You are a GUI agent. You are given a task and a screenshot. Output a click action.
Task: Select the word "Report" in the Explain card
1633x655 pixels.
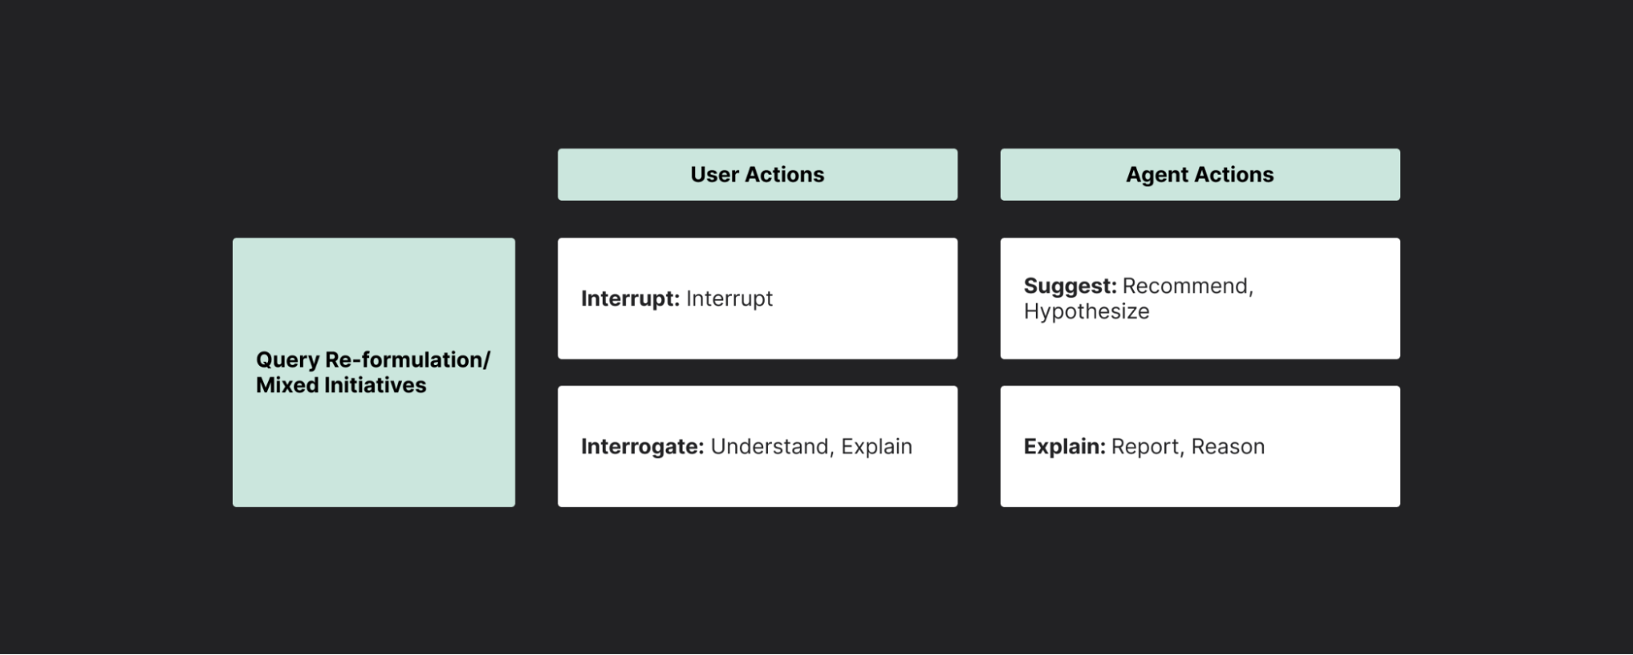click(x=1144, y=447)
